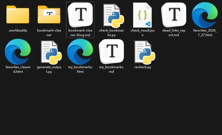Select the generate_output.py Python icon
The height and width of the screenshot is (135, 222).
pyautogui.click(x=51, y=52)
